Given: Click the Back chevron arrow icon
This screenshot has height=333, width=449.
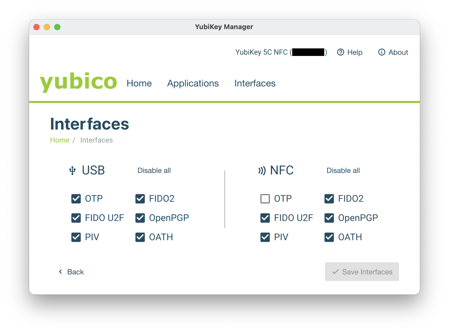Looking at the screenshot, I should tap(60, 272).
